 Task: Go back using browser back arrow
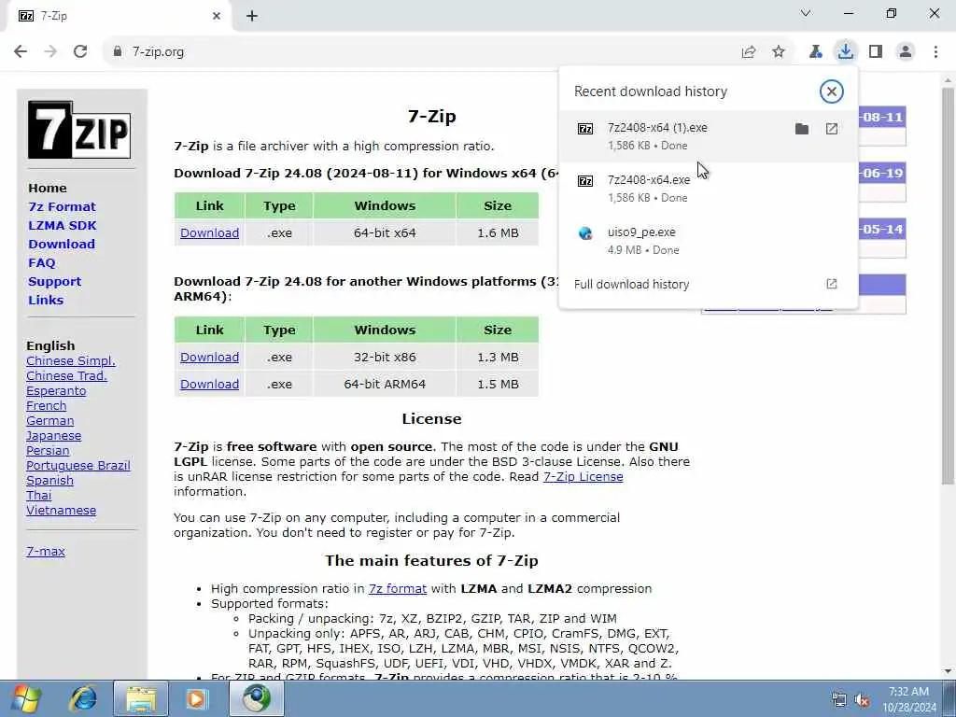coord(21,52)
